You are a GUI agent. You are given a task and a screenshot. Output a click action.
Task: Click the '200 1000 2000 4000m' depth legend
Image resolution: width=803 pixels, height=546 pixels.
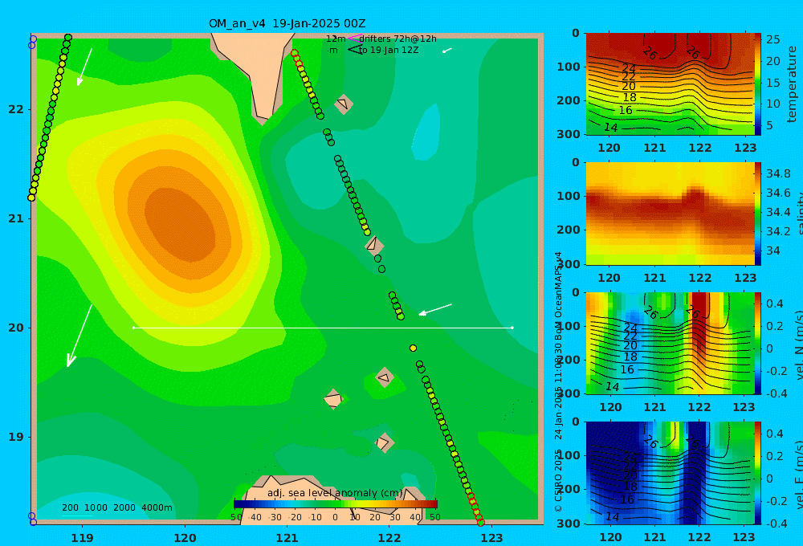click(x=117, y=507)
